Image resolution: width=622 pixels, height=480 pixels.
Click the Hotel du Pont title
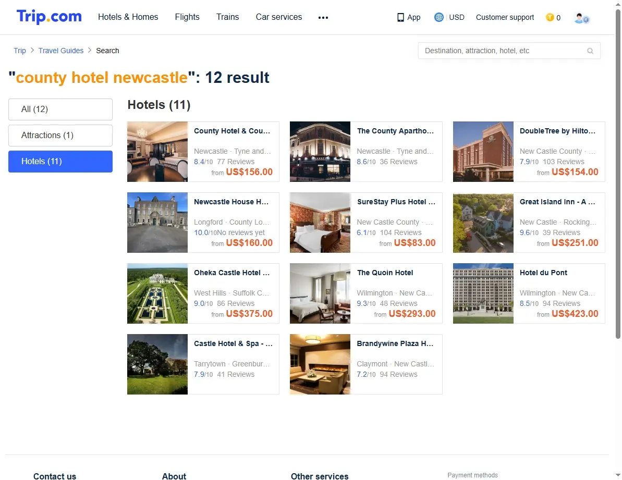coord(543,273)
